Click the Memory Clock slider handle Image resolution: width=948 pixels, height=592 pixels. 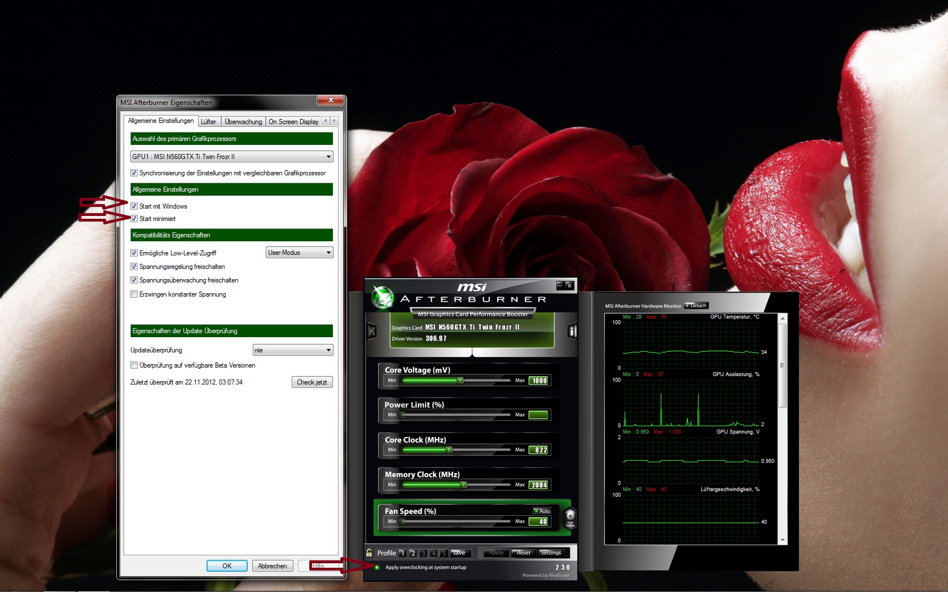tap(464, 485)
